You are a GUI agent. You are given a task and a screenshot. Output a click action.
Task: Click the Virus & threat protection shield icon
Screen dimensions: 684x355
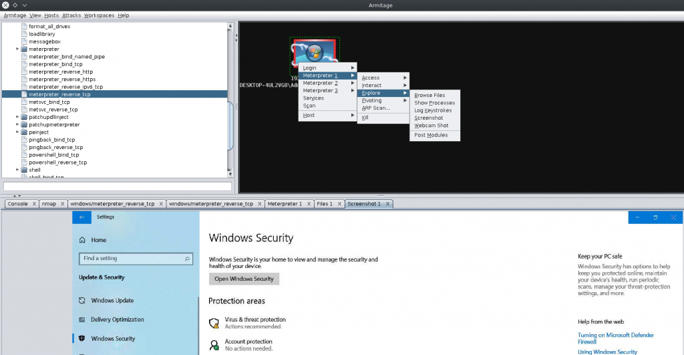214,323
